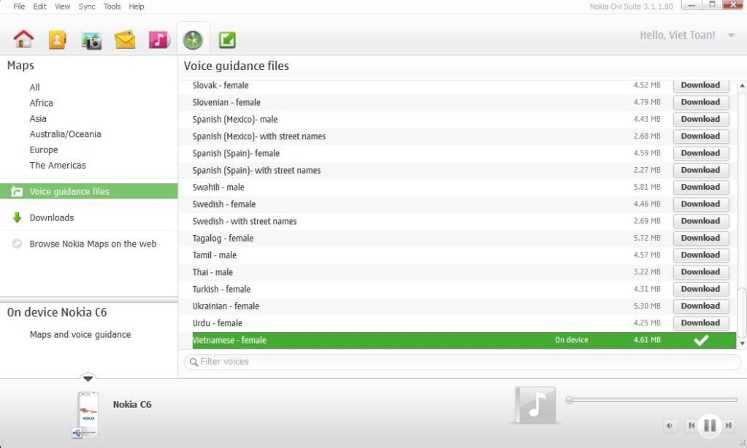Select Europe maps region
The height and width of the screenshot is (448, 747).
(x=44, y=150)
